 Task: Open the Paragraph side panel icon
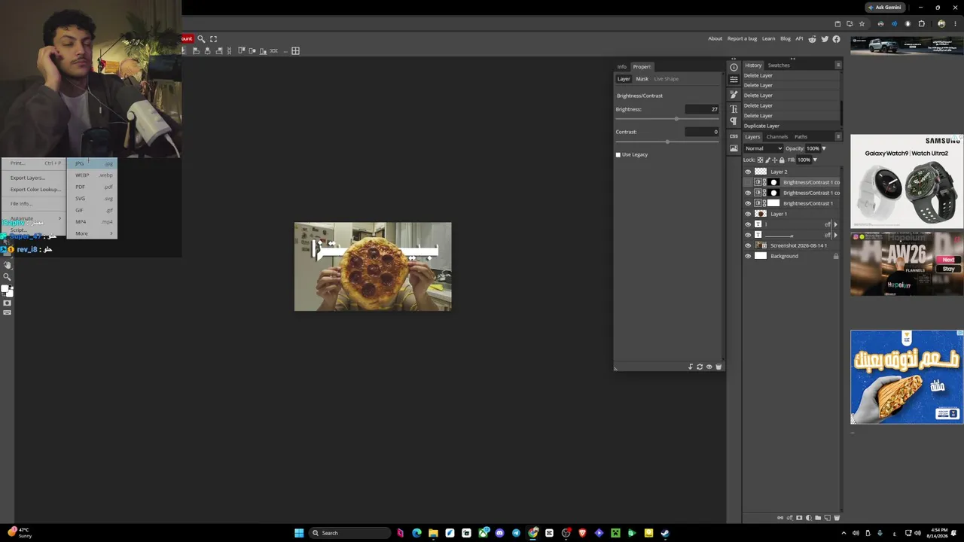[734, 121]
